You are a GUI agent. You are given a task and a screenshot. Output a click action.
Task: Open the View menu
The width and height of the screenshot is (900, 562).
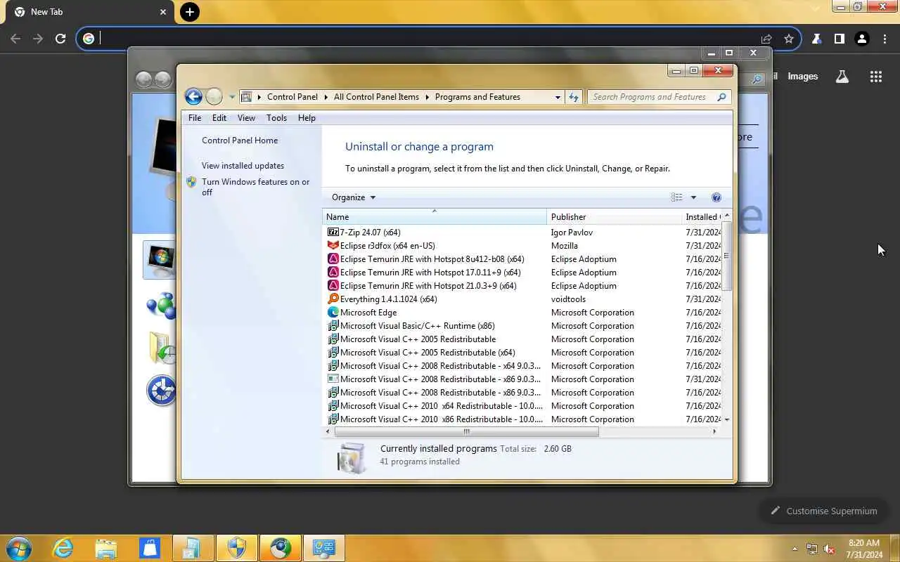tap(246, 118)
